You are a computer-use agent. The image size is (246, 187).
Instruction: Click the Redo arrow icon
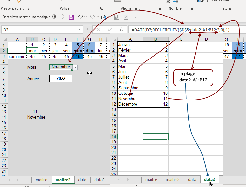[x=92, y=17]
